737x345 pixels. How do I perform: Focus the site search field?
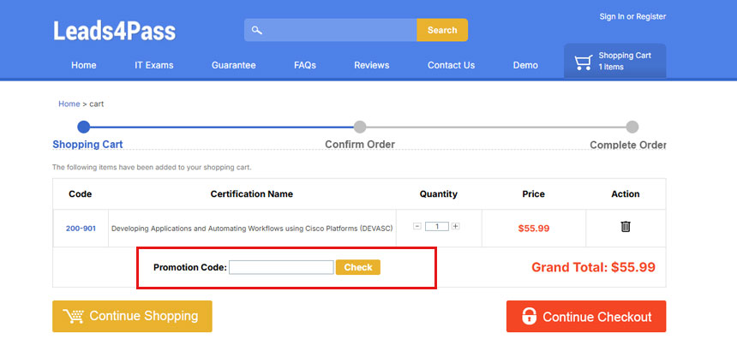click(331, 30)
